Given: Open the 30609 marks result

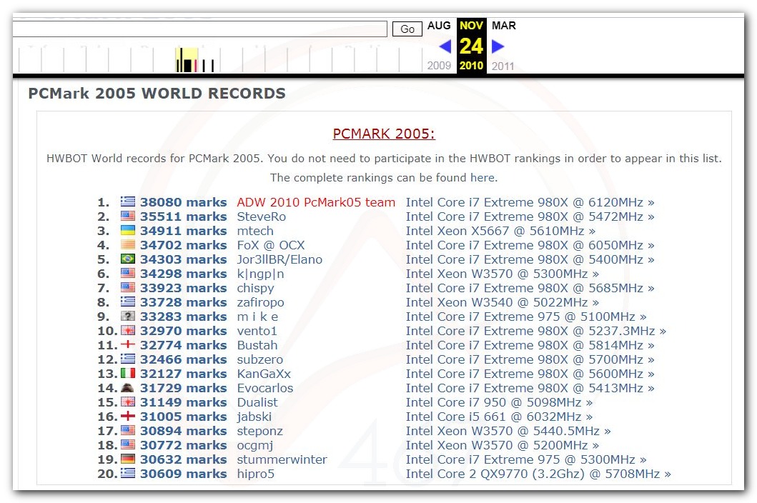Looking at the screenshot, I should (184, 474).
